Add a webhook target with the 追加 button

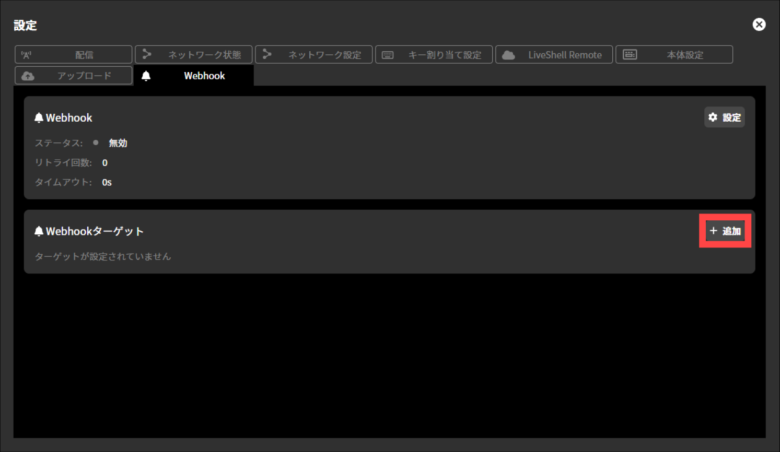pyautogui.click(x=725, y=230)
